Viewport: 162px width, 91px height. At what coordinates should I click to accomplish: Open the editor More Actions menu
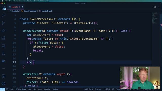(158, 7)
